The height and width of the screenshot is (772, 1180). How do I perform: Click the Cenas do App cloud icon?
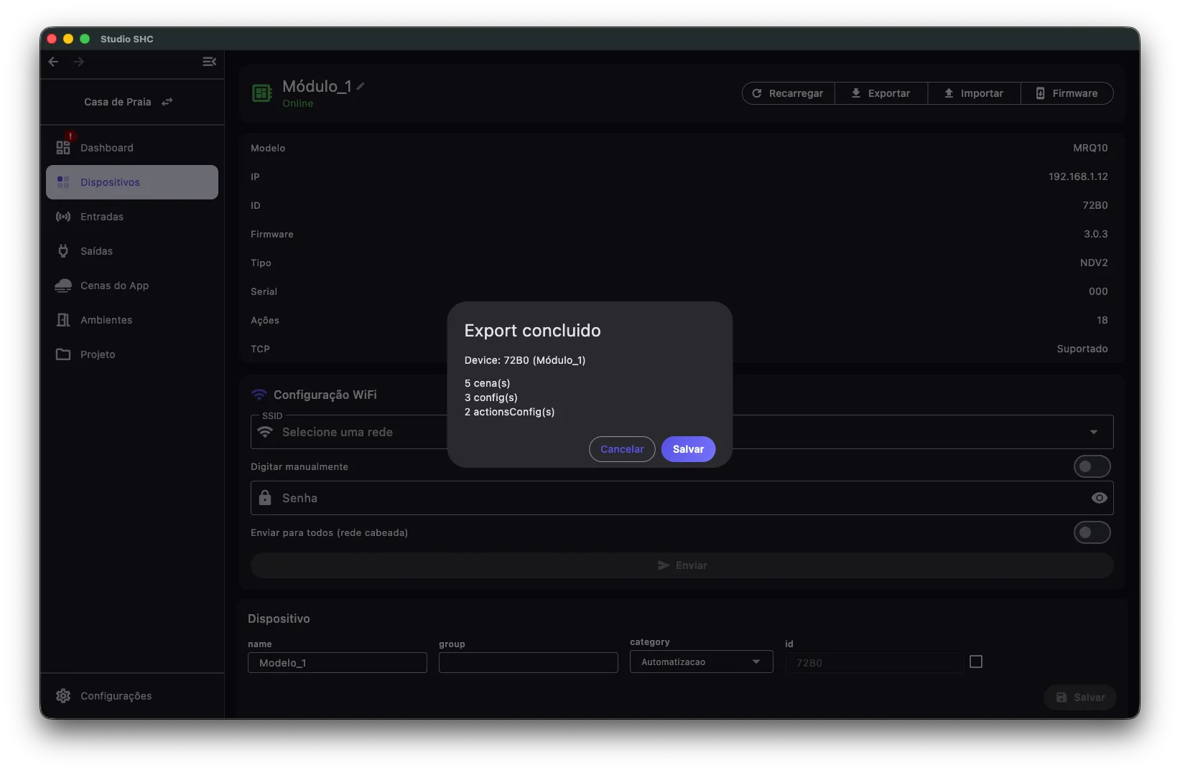point(63,286)
